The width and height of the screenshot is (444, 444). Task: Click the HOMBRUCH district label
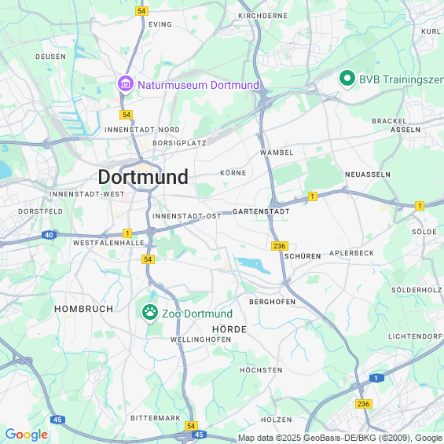[x=83, y=309]
